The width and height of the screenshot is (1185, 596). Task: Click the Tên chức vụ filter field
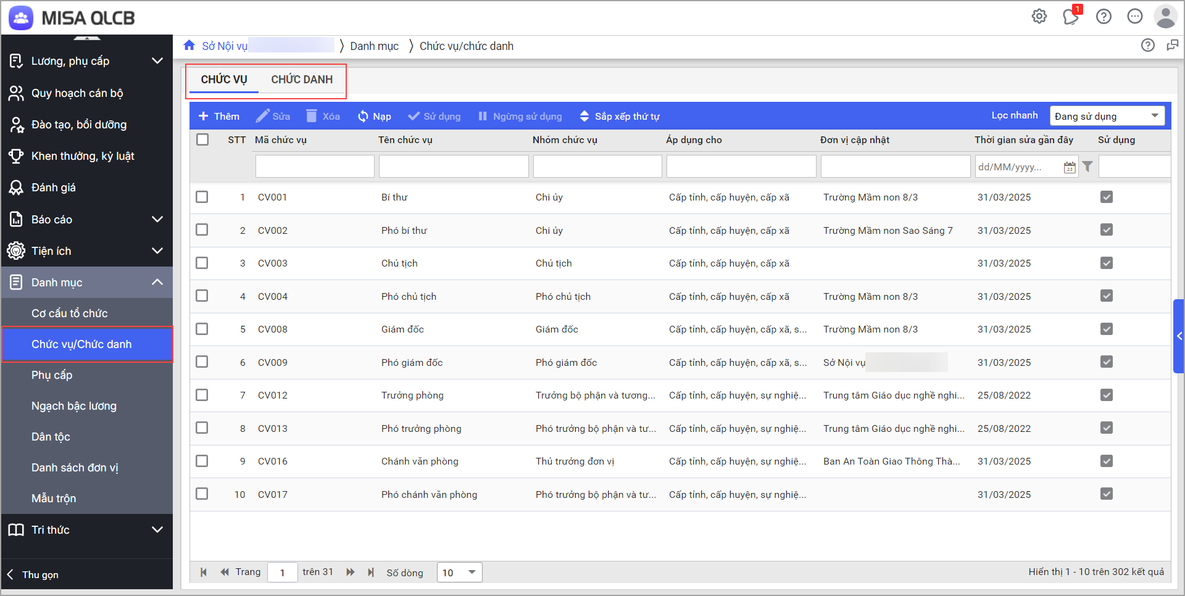[x=454, y=167]
